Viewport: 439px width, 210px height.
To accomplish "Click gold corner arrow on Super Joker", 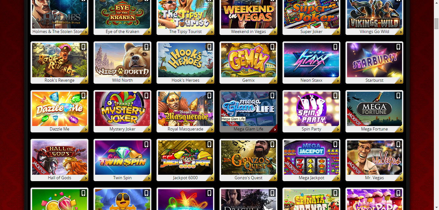I will pos(337,32).
